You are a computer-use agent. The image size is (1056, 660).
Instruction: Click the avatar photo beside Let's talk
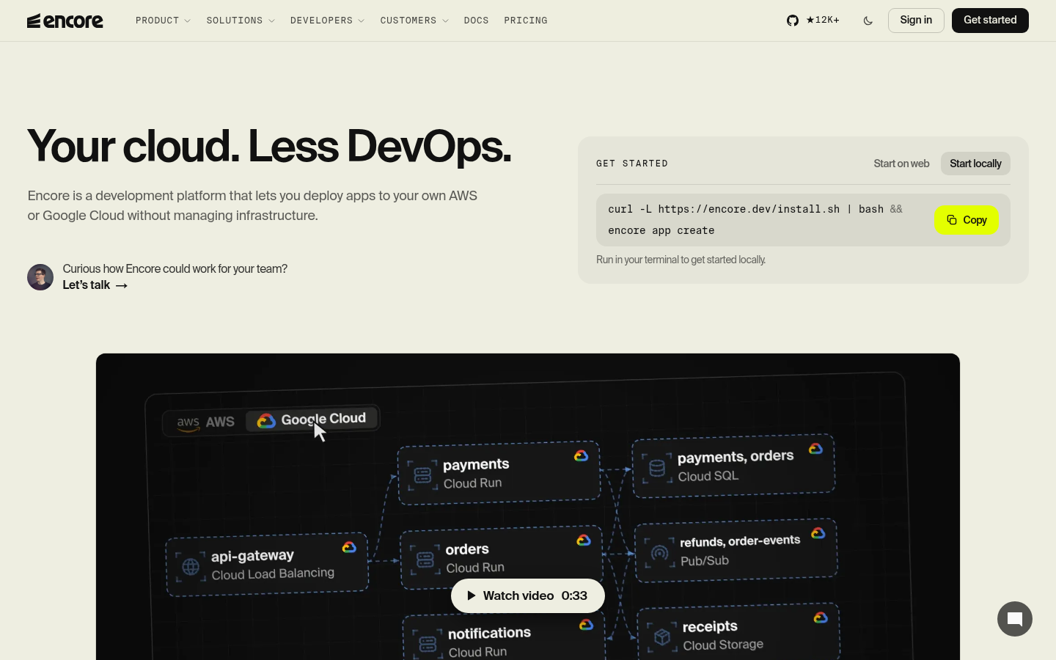40,277
